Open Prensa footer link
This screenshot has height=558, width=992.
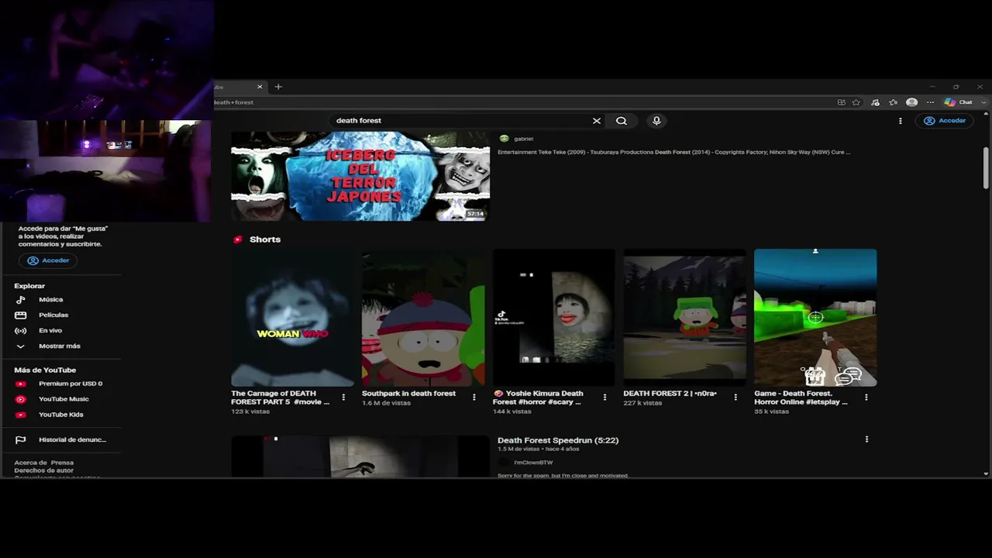[62, 463]
